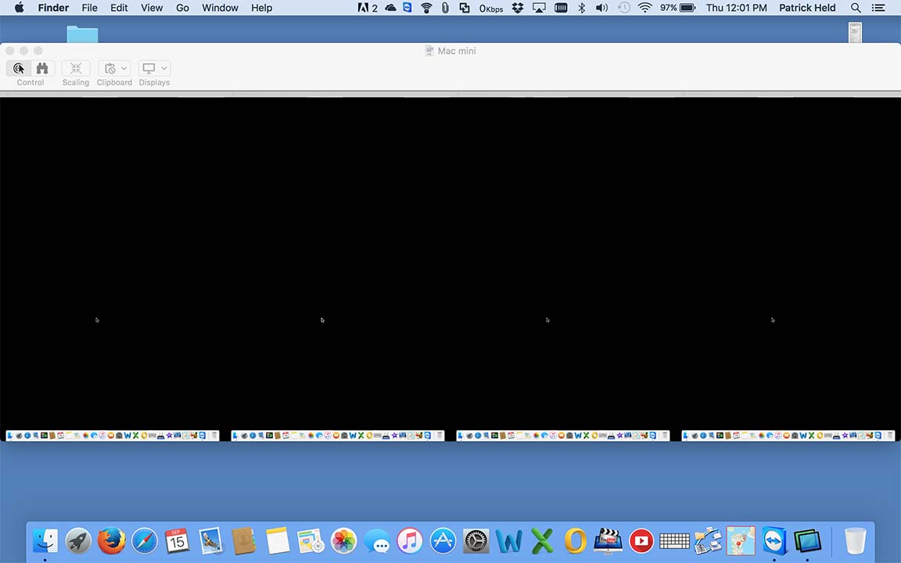Open the Help menu
Screen dimensions: 901x563
tap(261, 8)
